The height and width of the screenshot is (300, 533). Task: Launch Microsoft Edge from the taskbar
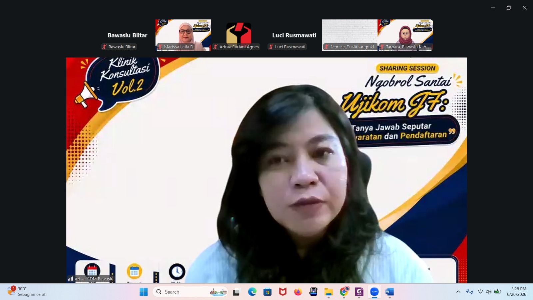252,292
